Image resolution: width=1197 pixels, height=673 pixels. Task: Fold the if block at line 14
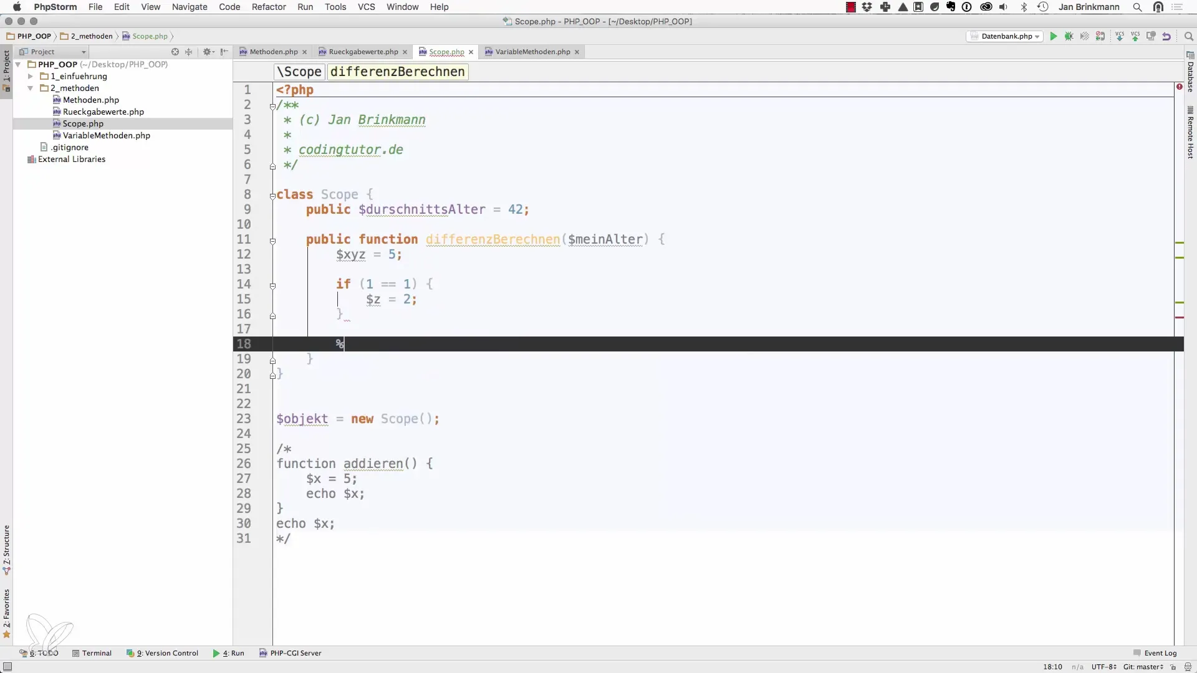pyautogui.click(x=272, y=285)
